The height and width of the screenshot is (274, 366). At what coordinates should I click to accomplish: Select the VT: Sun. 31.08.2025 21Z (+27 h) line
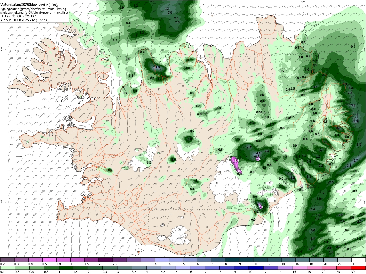23,20
